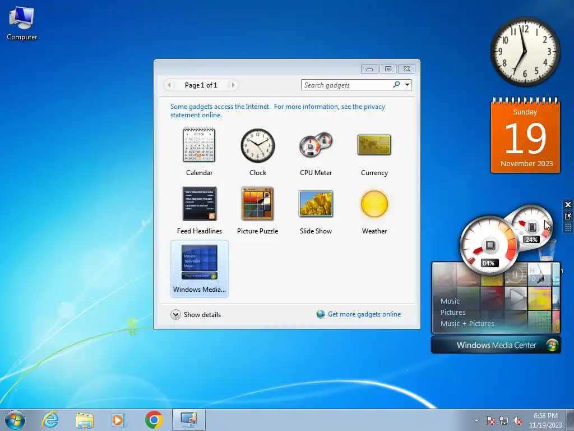This screenshot has height=431, width=574.
Task: Go to the next gadget page
Action: (233, 85)
